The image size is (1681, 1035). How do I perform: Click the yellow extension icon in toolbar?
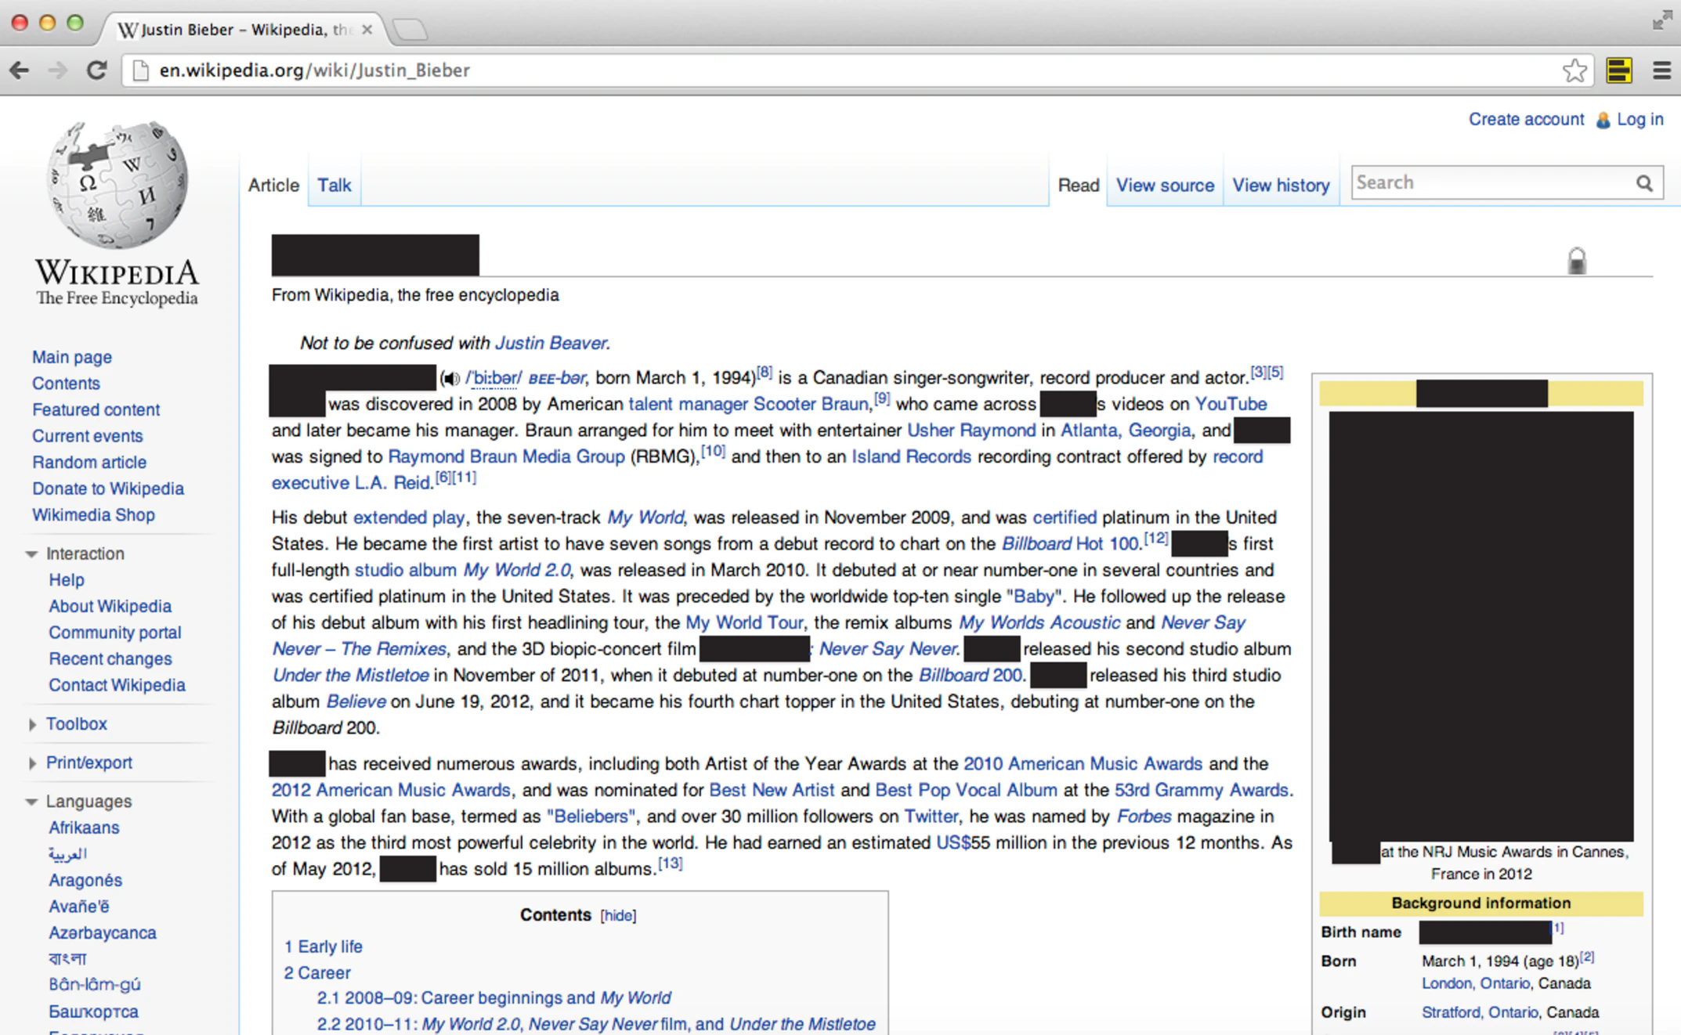tap(1618, 70)
